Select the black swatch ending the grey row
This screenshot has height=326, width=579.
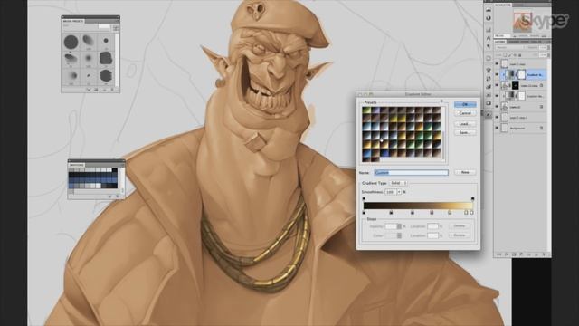tap(115, 170)
